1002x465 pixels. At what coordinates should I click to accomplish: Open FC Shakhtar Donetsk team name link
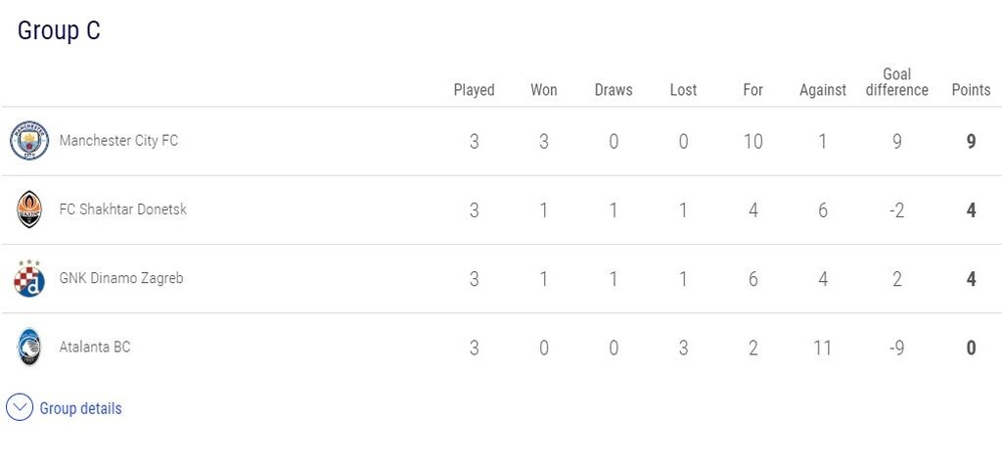click(x=122, y=209)
